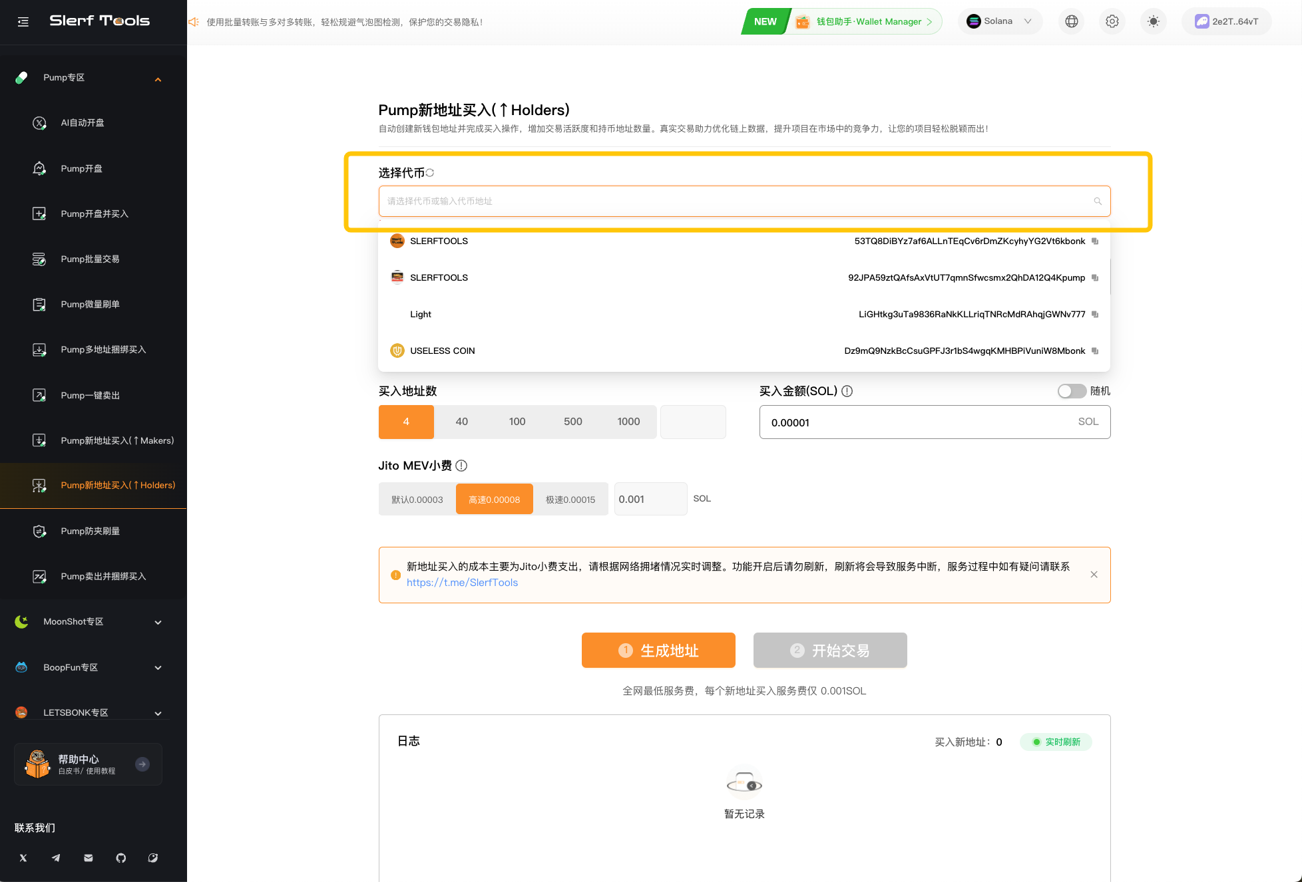Expand the LETSBONK专区 section
The image size is (1302, 882).
point(93,712)
